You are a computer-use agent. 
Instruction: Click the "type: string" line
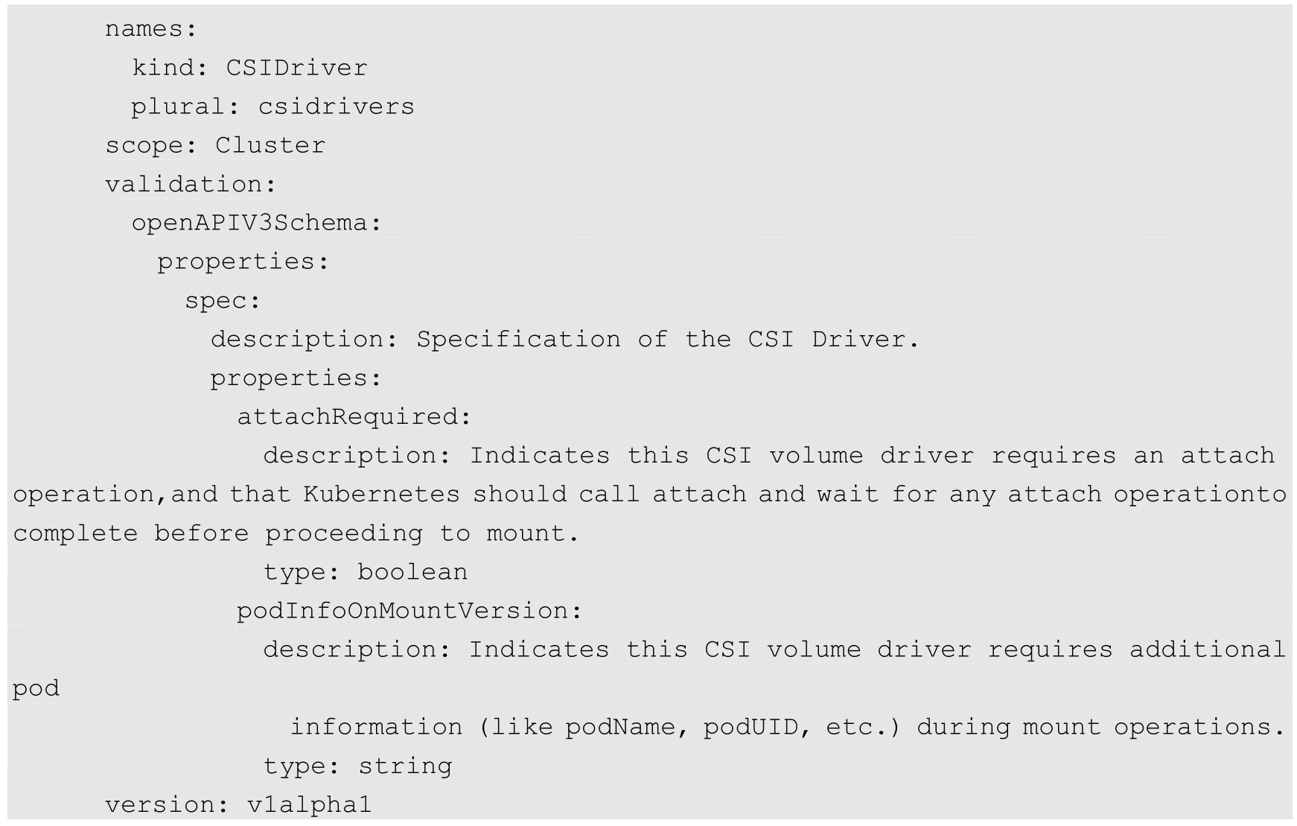(357, 766)
